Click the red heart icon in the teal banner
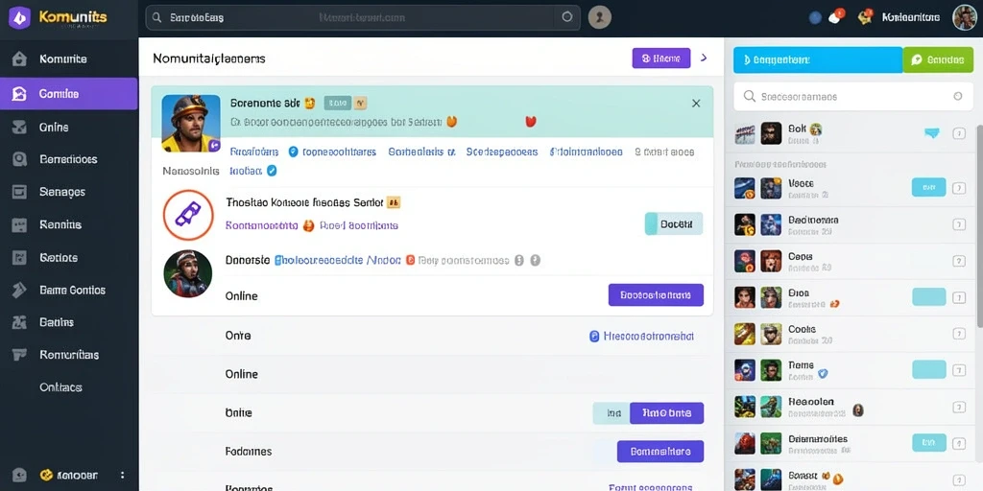 [x=530, y=122]
